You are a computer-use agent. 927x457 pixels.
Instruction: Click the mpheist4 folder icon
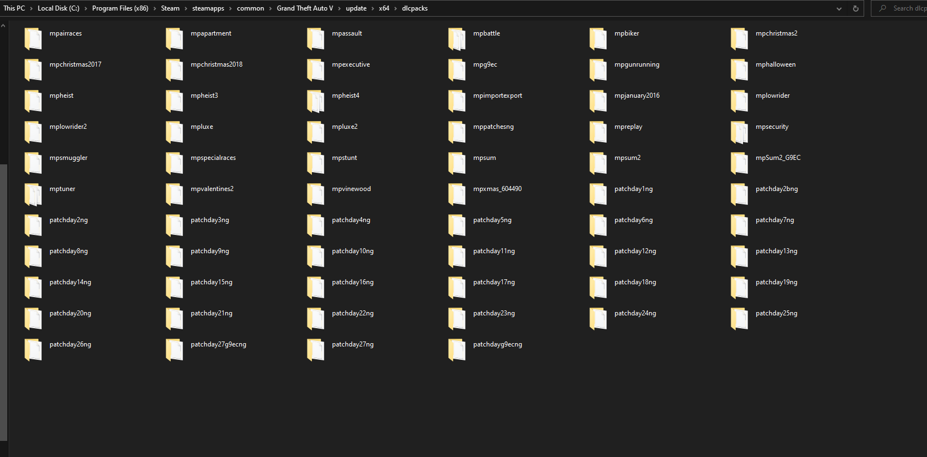(x=315, y=101)
